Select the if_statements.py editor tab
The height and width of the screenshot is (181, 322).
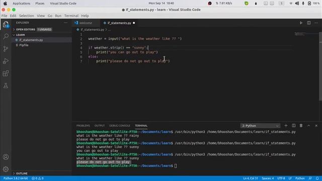point(119,23)
